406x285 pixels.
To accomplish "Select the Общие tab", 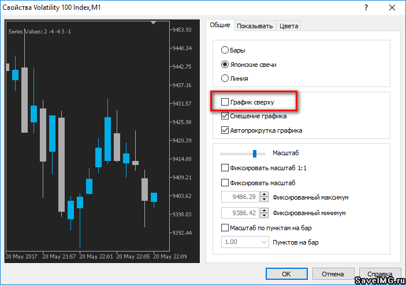I will tap(219, 25).
